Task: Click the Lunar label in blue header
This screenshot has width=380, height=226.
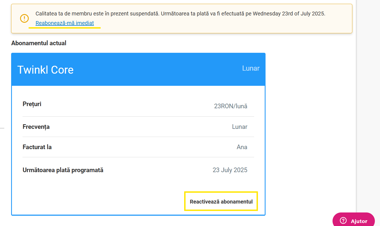Action: (251, 68)
